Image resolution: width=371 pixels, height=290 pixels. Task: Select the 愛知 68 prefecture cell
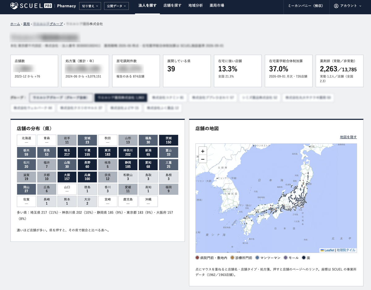tap(148, 165)
